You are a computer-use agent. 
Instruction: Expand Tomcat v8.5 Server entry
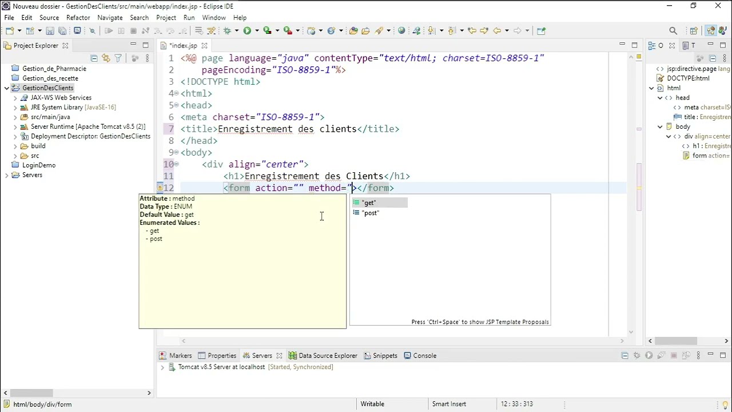tap(162, 367)
